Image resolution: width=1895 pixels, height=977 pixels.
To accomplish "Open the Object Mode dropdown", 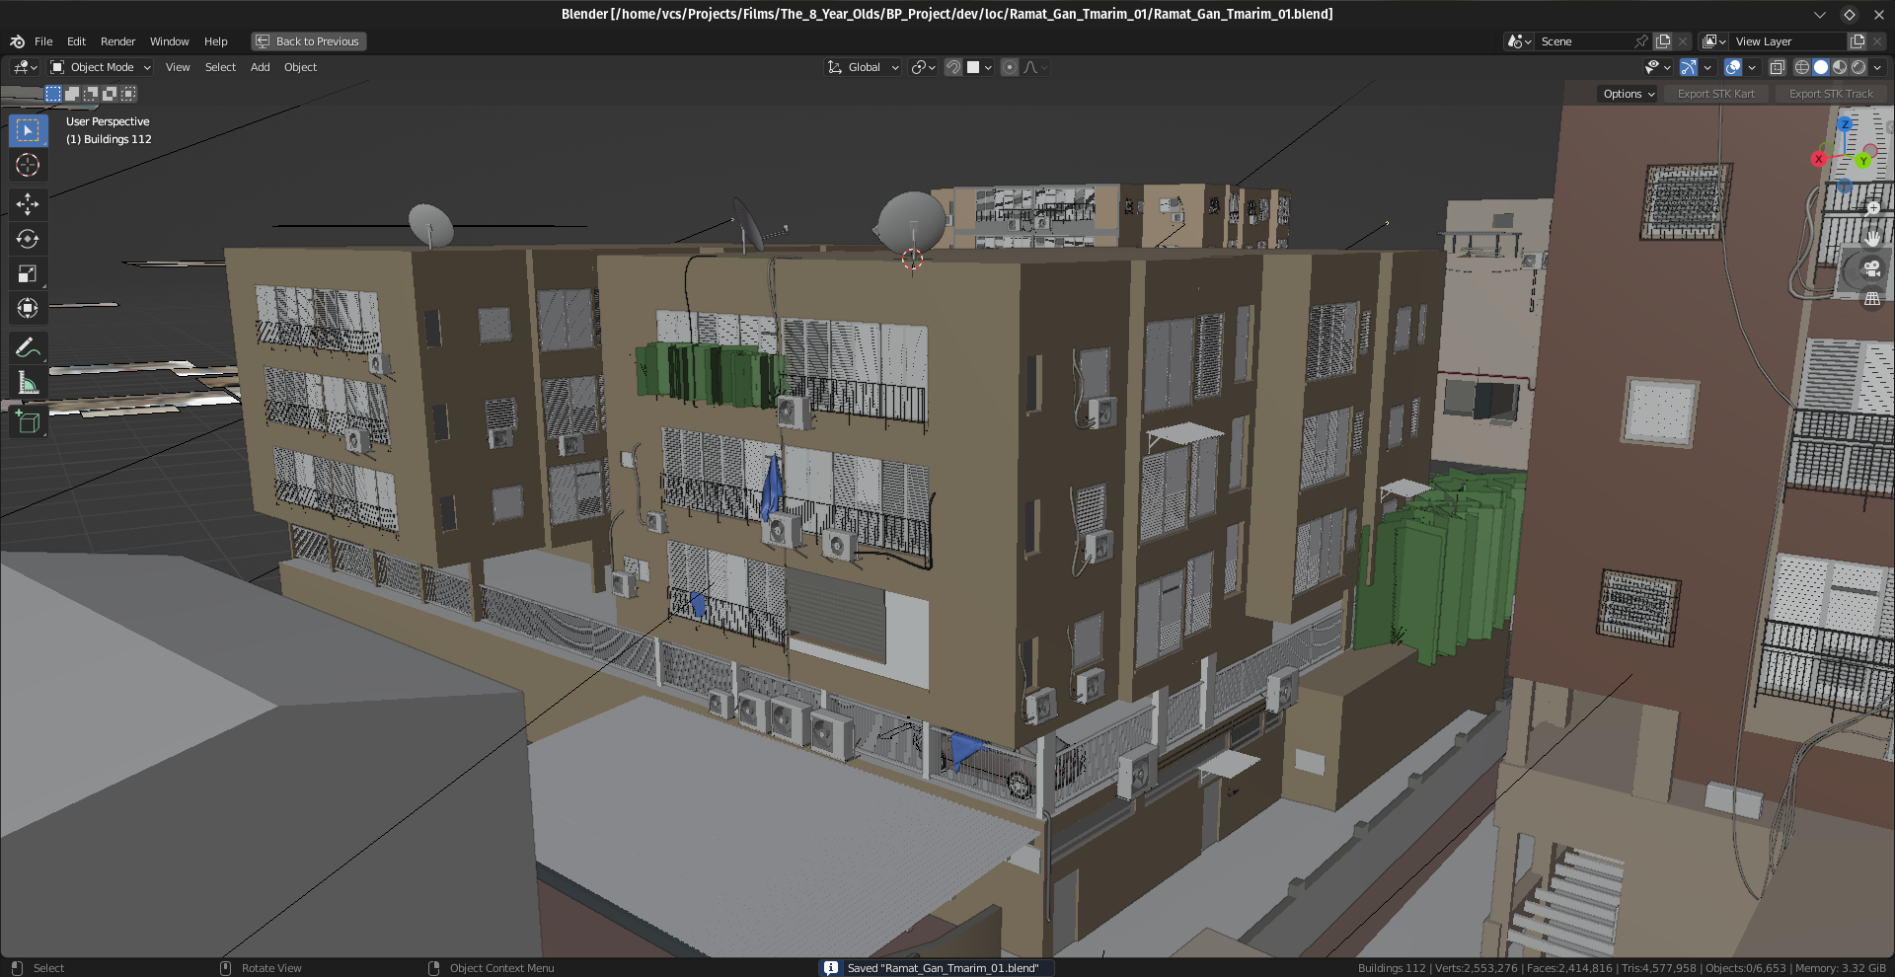I will [101, 67].
